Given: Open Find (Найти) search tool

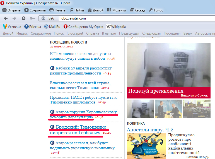Looking at the screenshot, I should coord(72,10).
